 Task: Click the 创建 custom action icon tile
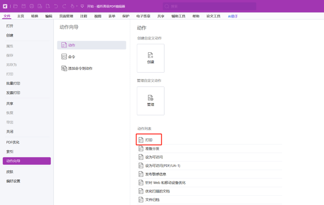(150, 58)
